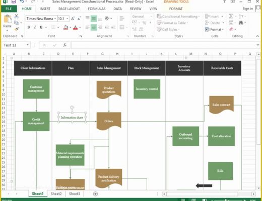Open the Name Box dropdown arrow
This screenshot has width=262, height=201.
coord(27,45)
